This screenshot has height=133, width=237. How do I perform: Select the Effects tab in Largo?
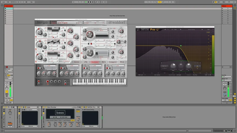pyautogui.click(x=122, y=62)
